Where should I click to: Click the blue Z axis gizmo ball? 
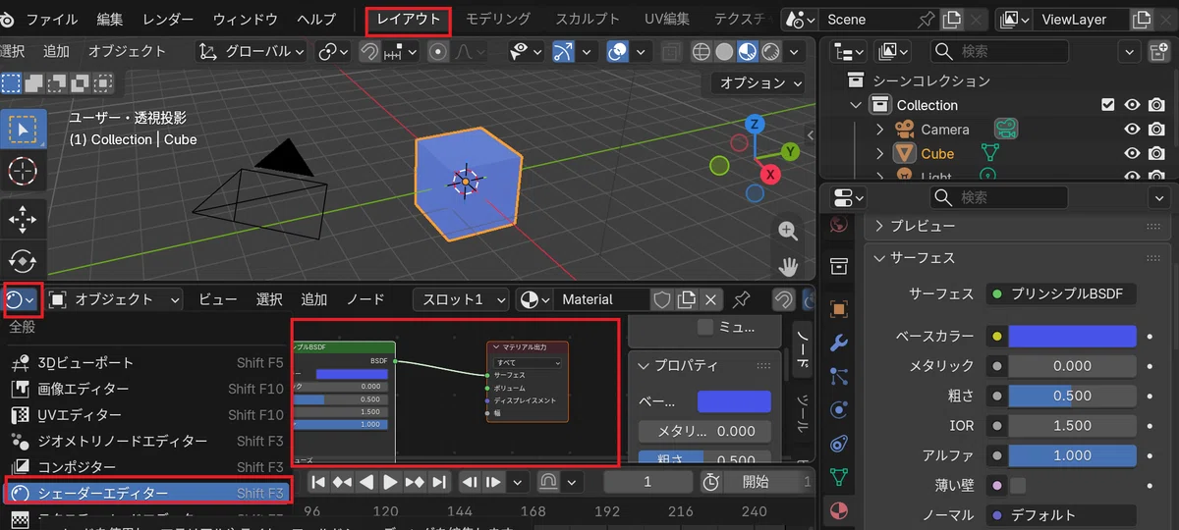pos(755,124)
